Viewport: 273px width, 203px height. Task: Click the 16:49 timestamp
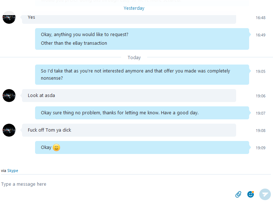(x=260, y=35)
